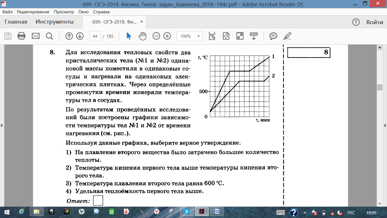Open the Файл menu
The image size is (387, 218).
[8, 12]
